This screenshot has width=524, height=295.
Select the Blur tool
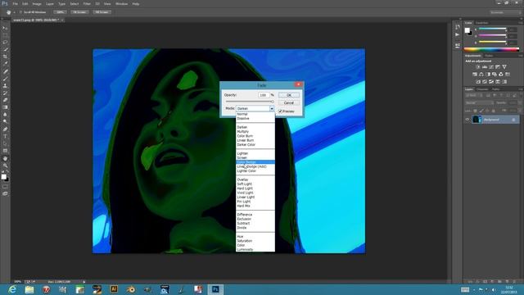pyautogui.click(x=5, y=115)
